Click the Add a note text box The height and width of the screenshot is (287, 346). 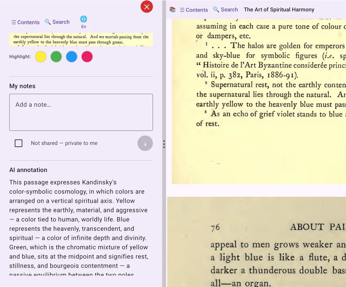coord(81,112)
